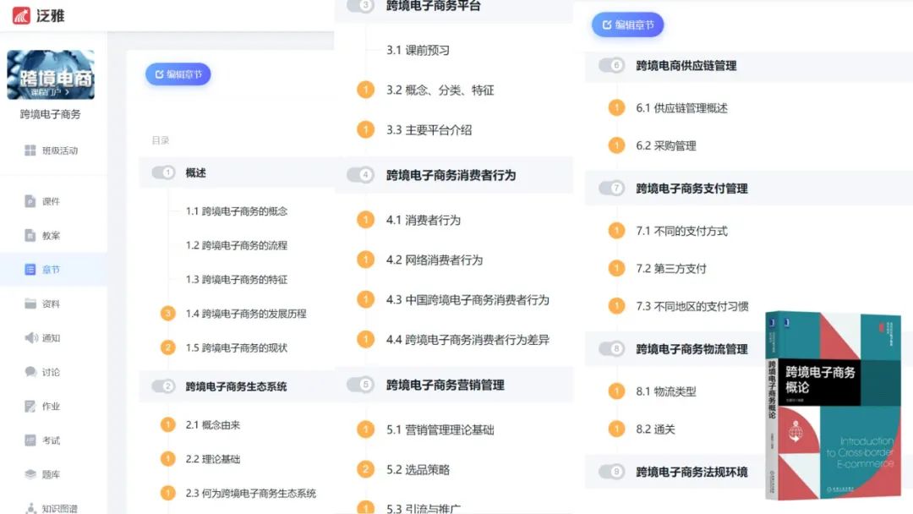Expand chapter 跨境电子商务生态系统
The width and height of the screenshot is (913, 514).
tap(236, 386)
